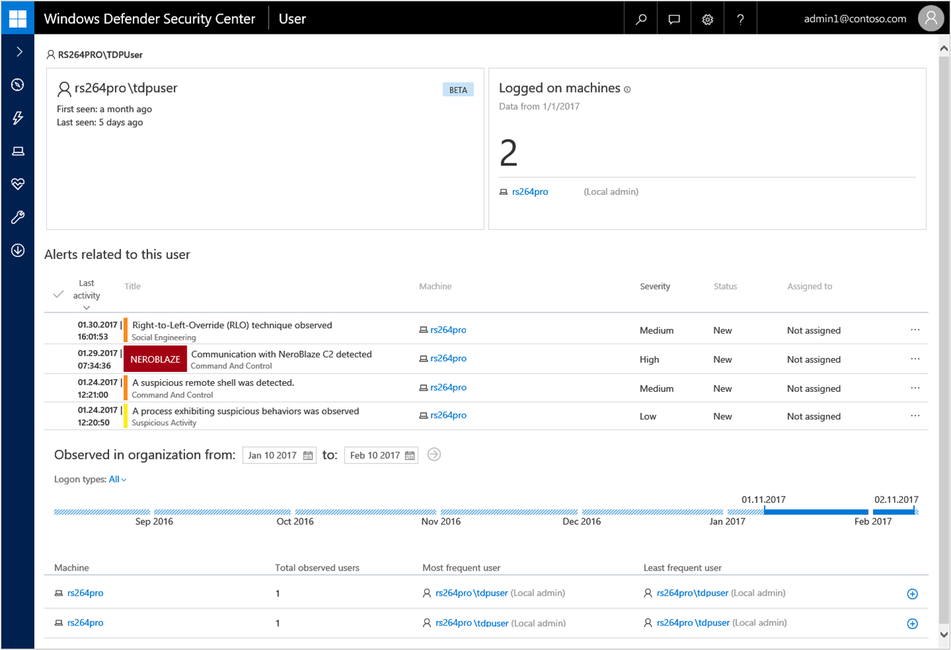Viewport: 951px width, 650px height.
Task: Expand first rs264pro machine row plus
Action: point(912,594)
